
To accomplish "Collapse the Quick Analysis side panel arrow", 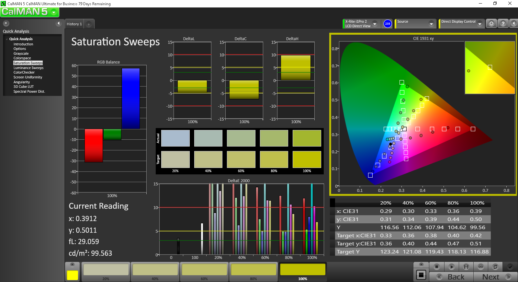I will (x=58, y=23).
